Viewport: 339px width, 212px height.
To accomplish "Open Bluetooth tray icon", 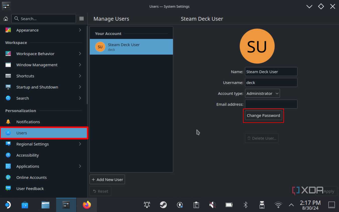I will [246, 205].
